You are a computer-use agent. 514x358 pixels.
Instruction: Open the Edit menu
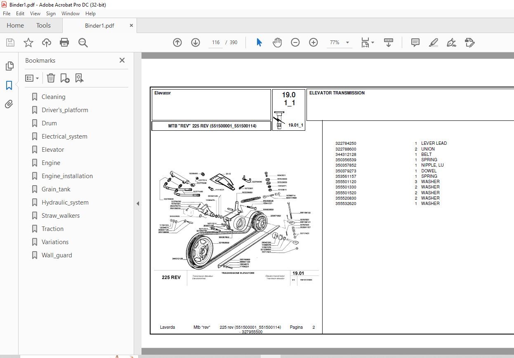[x=20, y=14]
